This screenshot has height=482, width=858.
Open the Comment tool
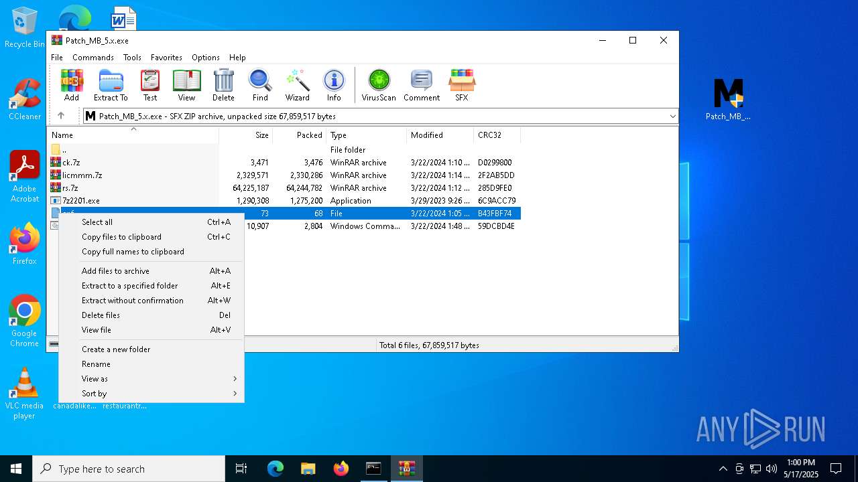[422, 85]
